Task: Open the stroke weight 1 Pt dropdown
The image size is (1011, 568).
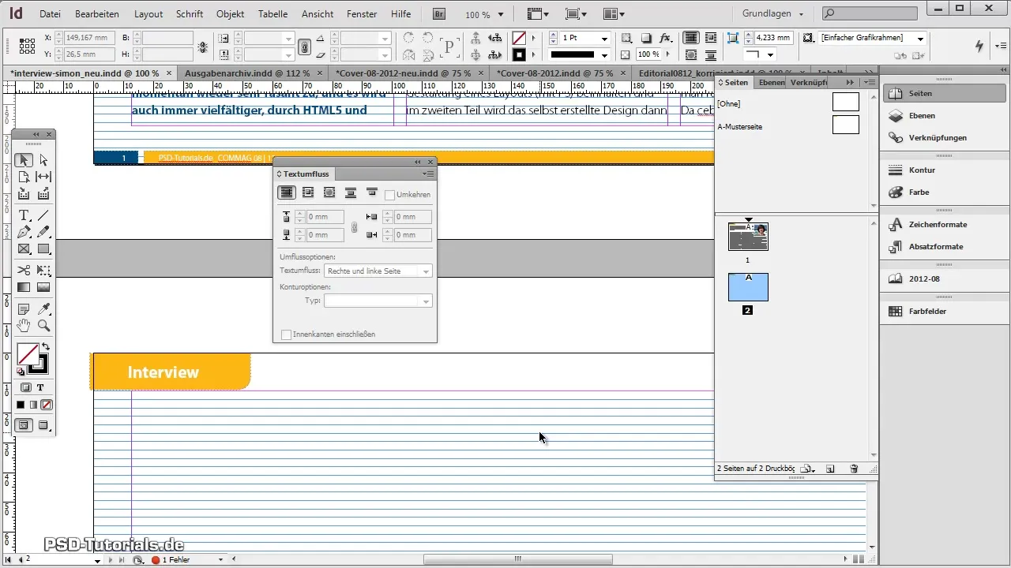Action: (604, 38)
